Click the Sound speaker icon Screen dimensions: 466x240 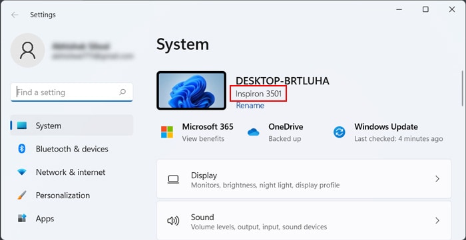click(x=173, y=221)
